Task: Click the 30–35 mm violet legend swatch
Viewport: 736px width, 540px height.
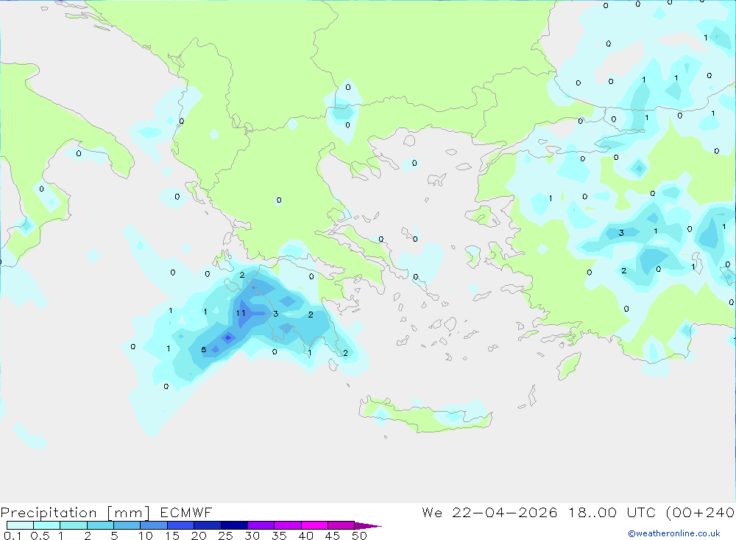Action: (261, 525)
